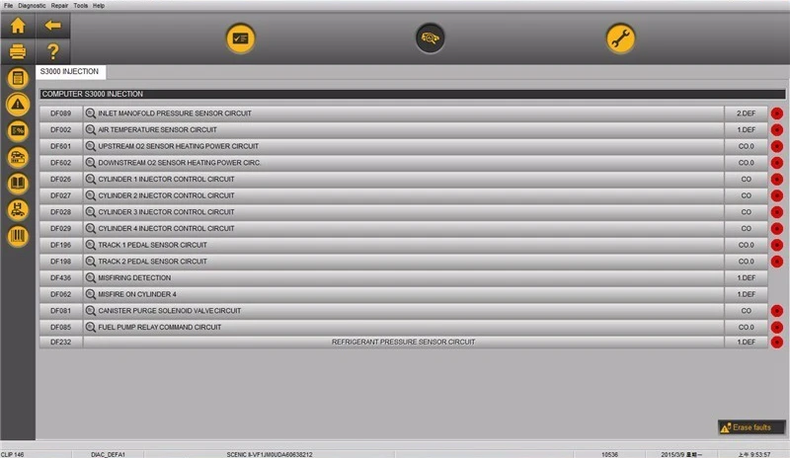Open magnifier for Misfire on Cylinder 4
Viewport: 790px width, 458px height.
[x=90, y=294]
